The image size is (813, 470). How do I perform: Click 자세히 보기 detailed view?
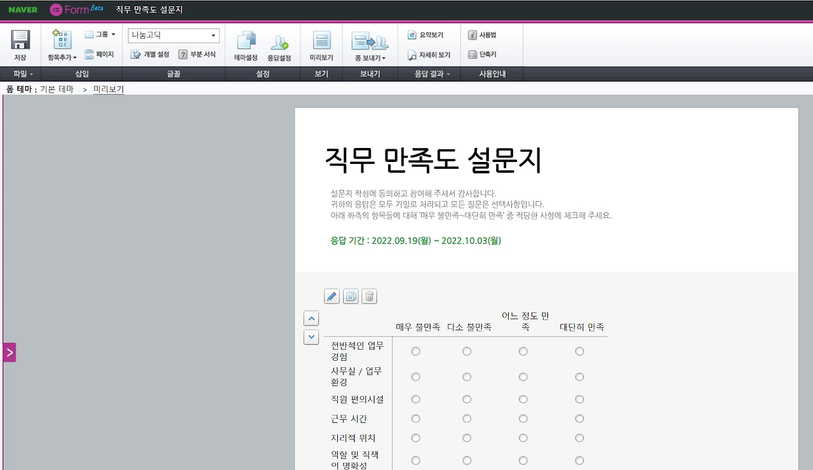click(x=429, y=55)
